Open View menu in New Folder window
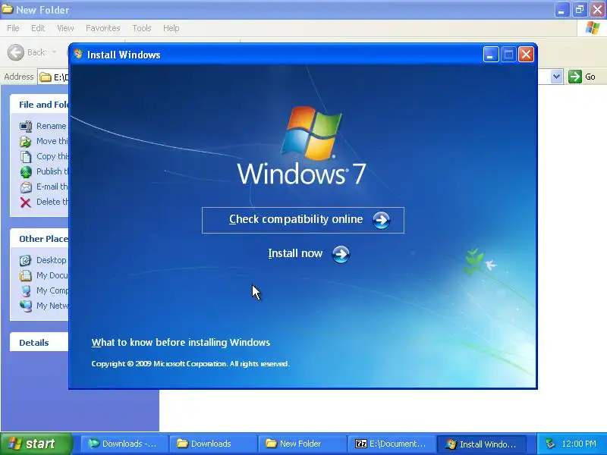The height and width of the screenshot is (455, 607). click(x=65, y=28)
